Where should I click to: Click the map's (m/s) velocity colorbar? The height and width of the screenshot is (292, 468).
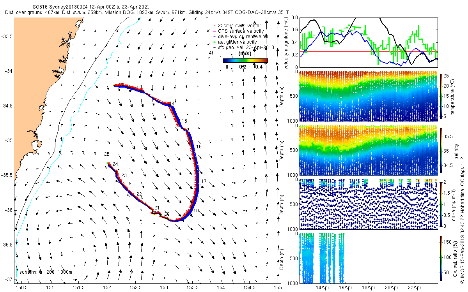[x=245, y=60]
